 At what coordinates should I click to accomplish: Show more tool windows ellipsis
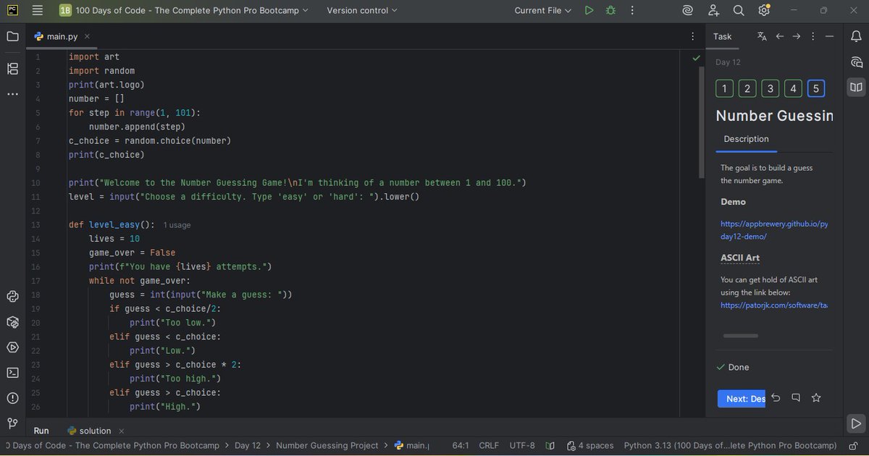pos(12,94)
